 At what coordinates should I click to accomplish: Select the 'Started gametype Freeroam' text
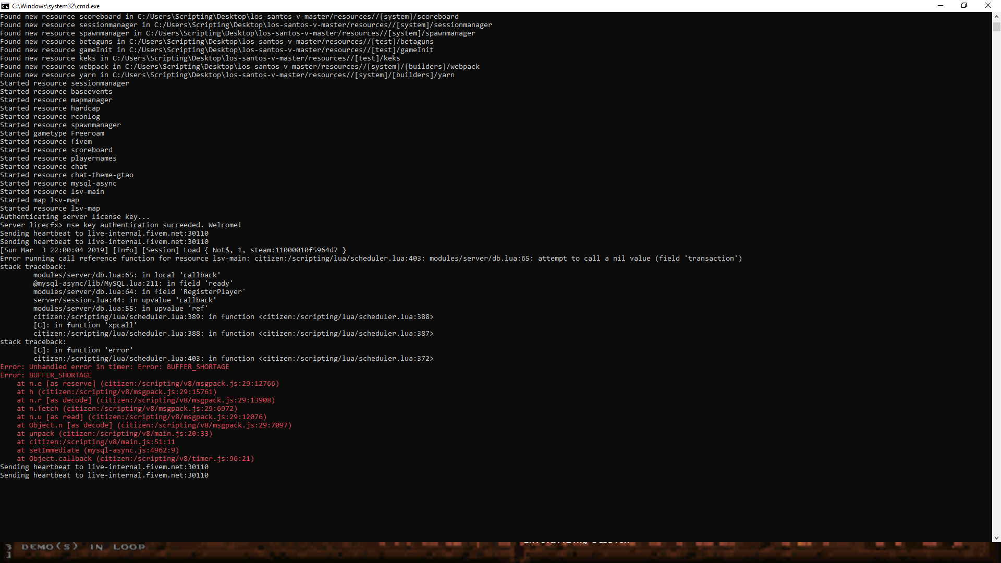52,133
